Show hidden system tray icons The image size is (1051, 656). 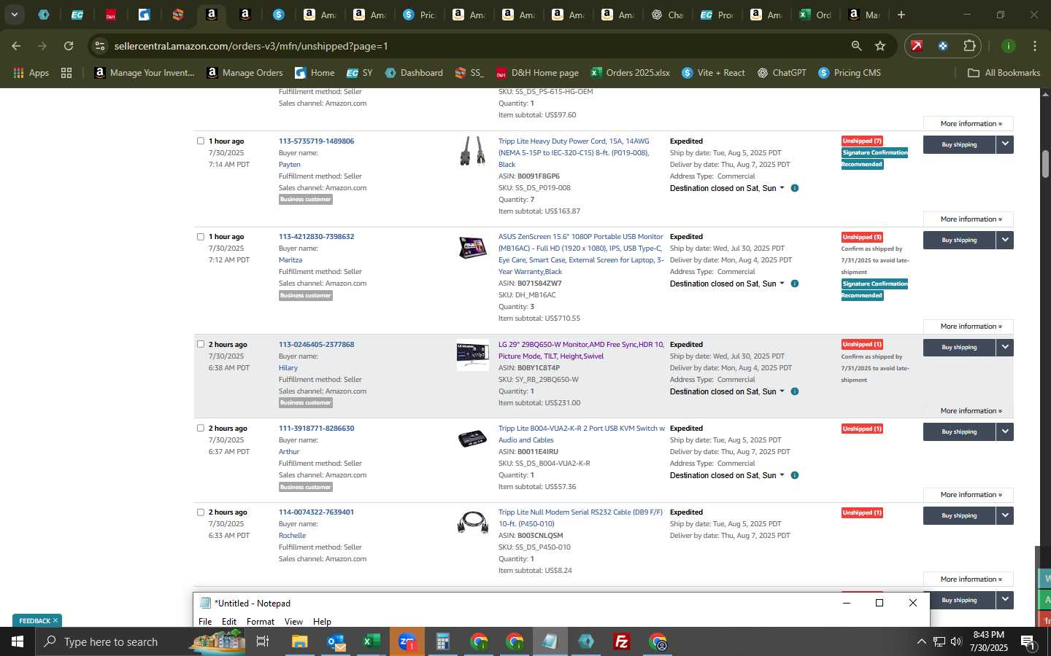coord(921,641)
